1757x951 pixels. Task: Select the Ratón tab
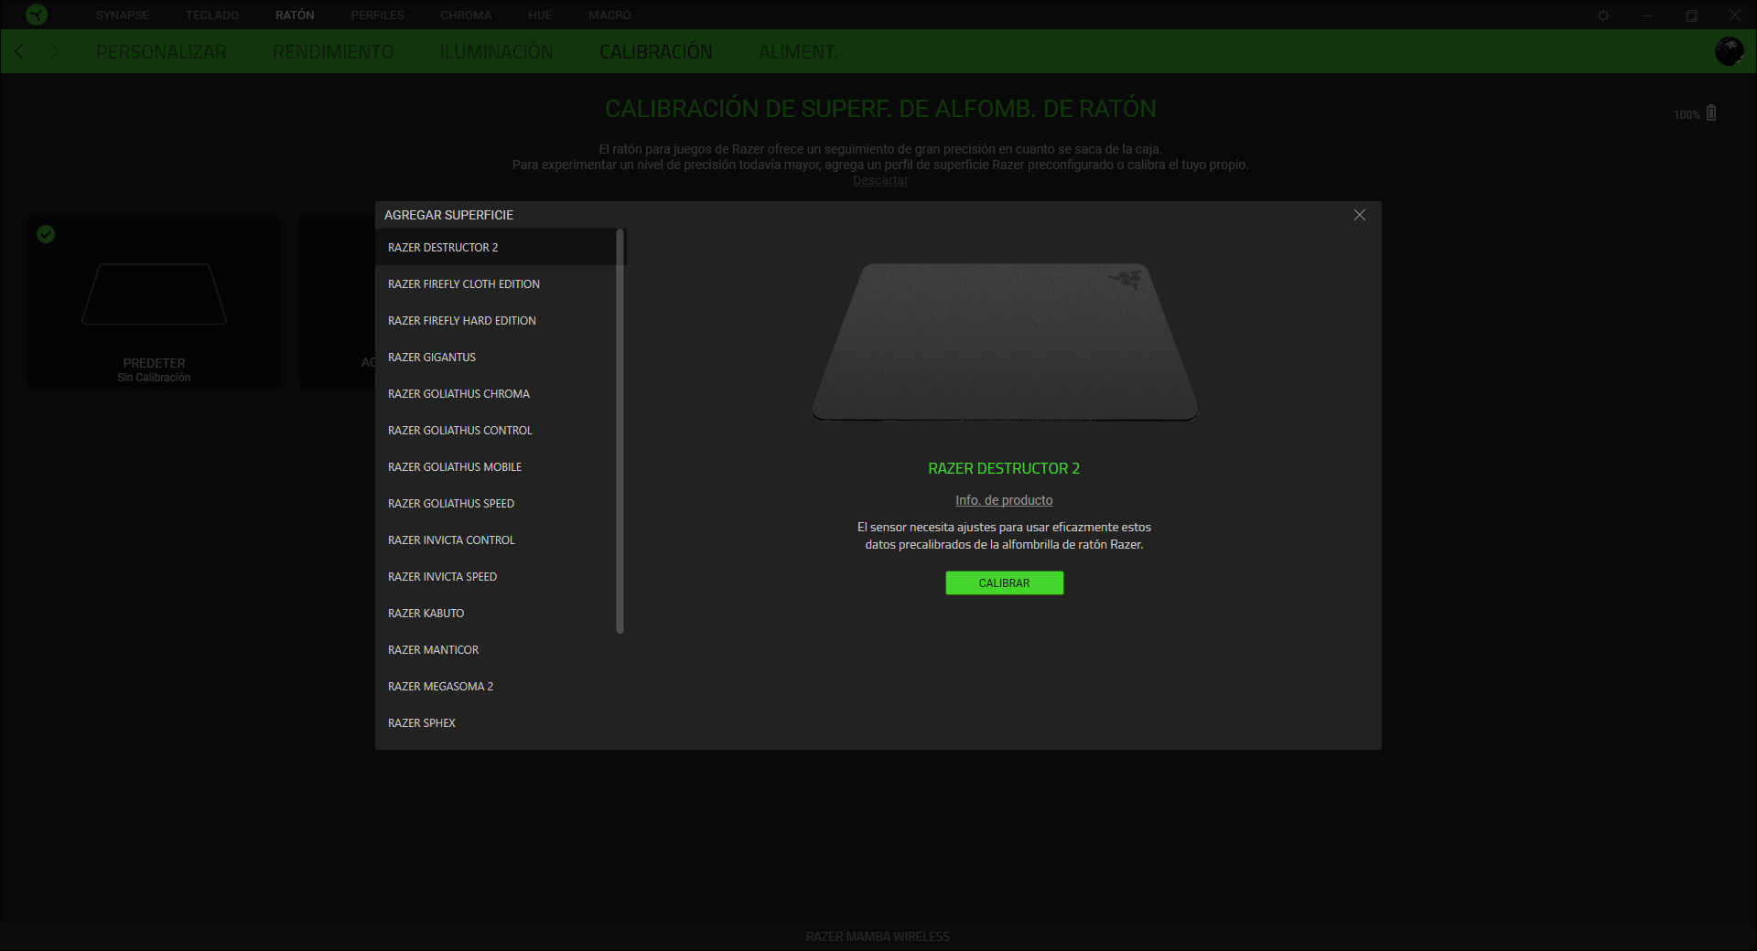[x=295, y=16]
